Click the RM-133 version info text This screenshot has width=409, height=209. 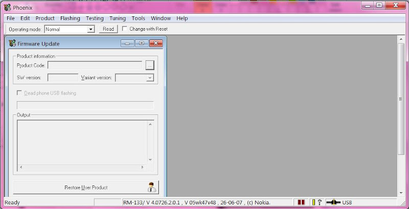point(197,202)
